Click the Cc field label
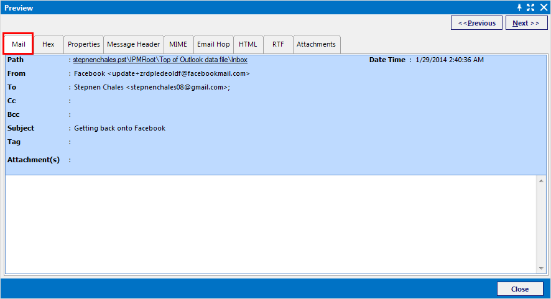The width and height of the screenshot is (551, 299). coord(12,101)
